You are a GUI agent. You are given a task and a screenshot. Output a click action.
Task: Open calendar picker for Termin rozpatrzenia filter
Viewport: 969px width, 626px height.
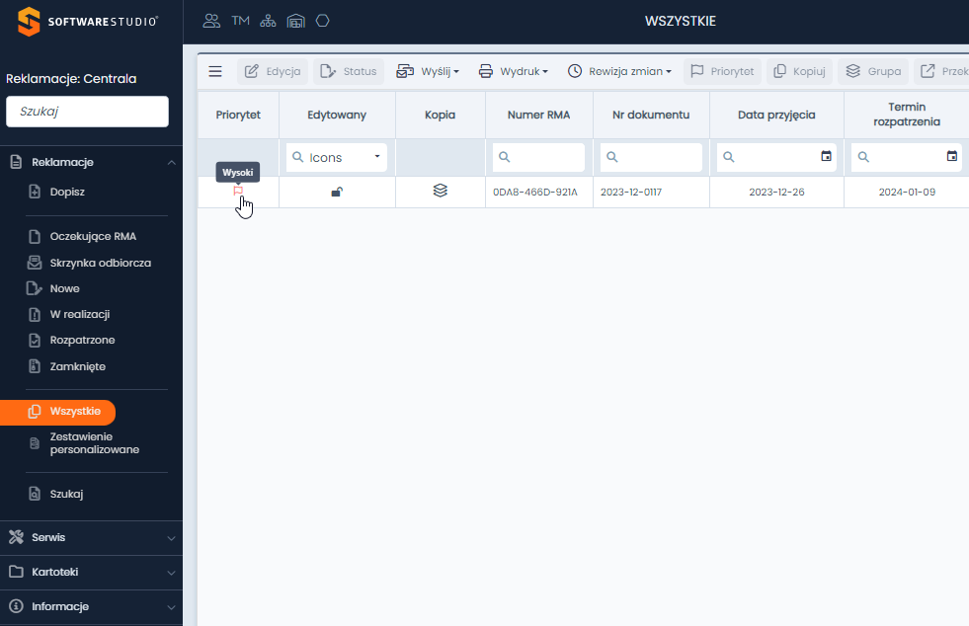coord(952,156)
